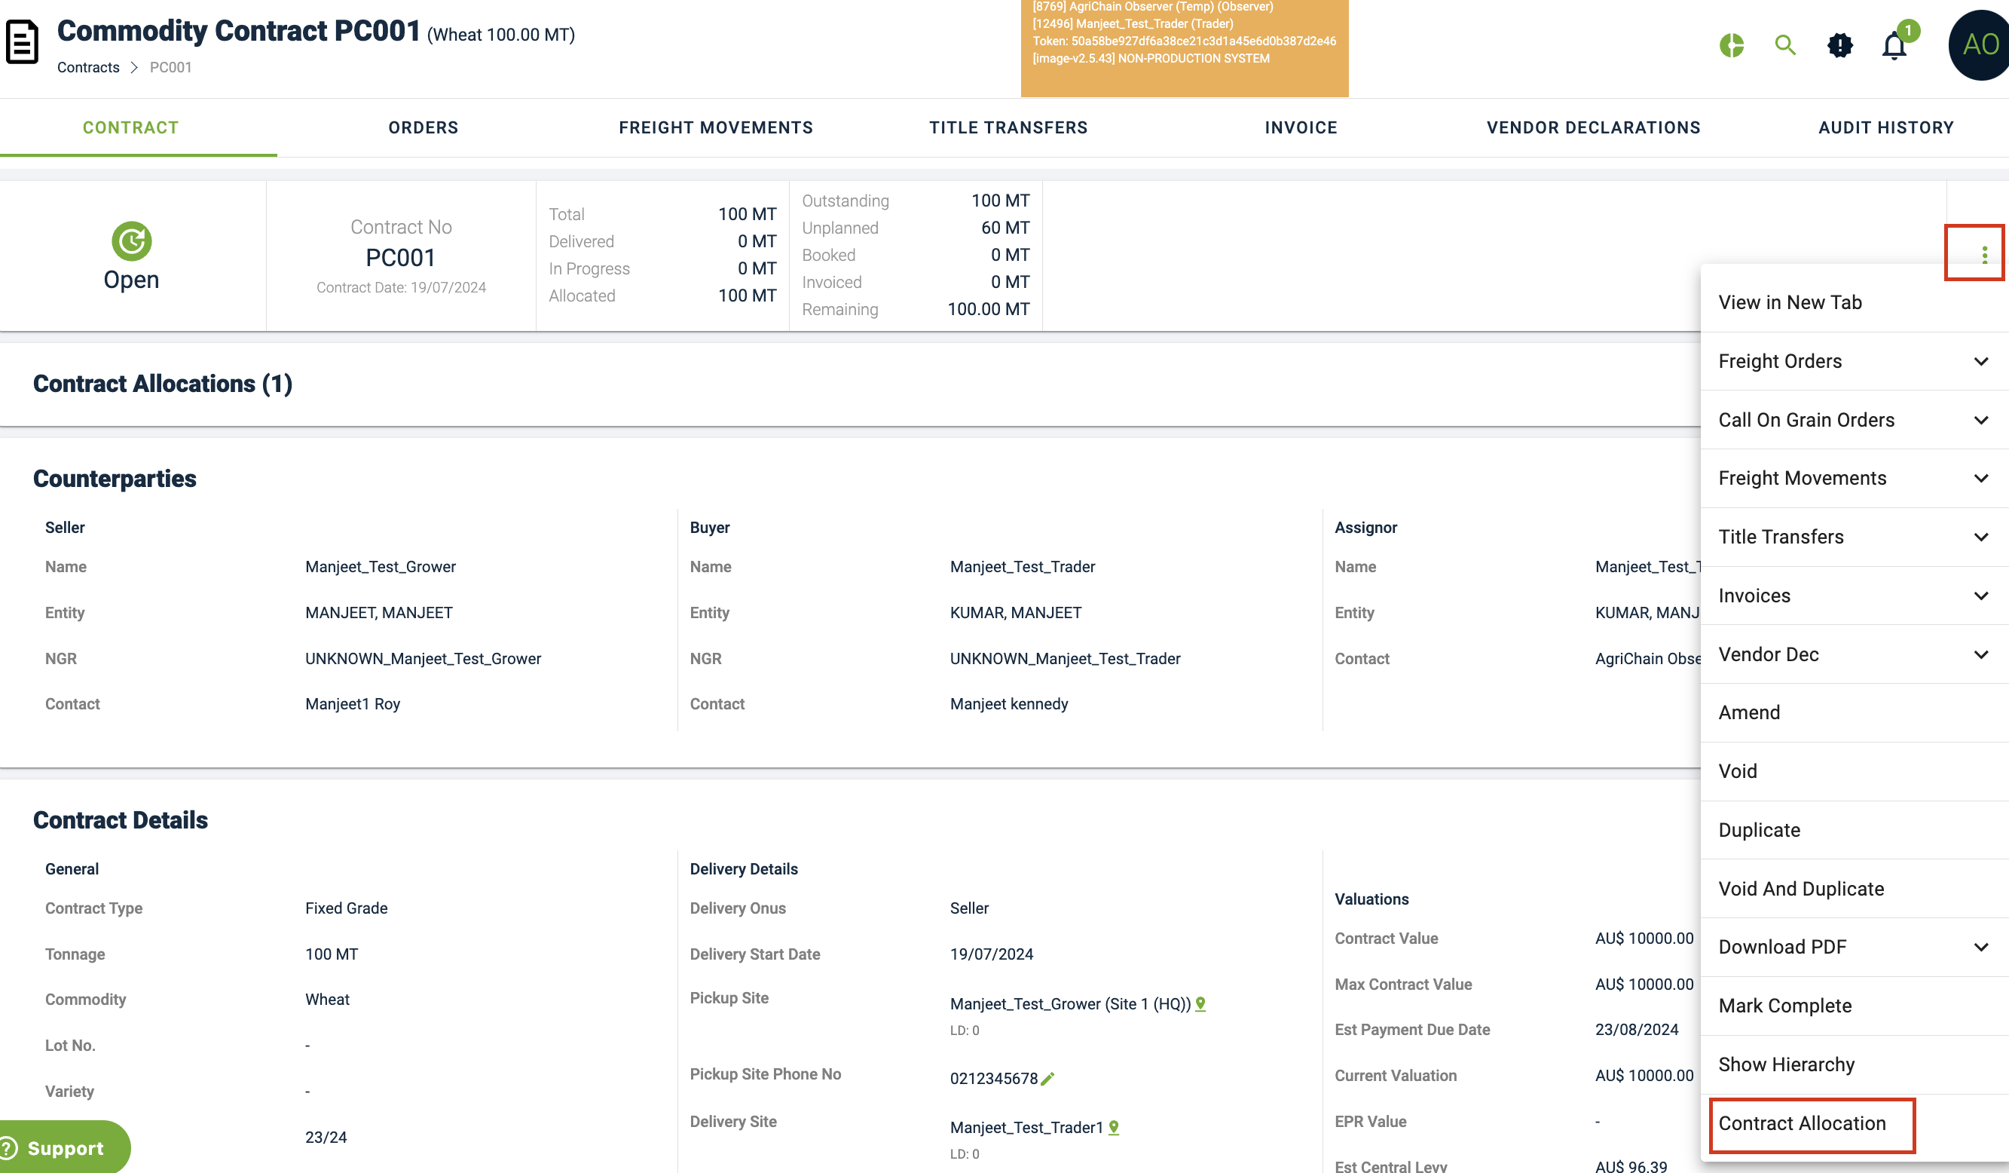Open the Audit History tab
Screen dimensions: 2009x1173
pyautogui.click(x=1885, y=127)
